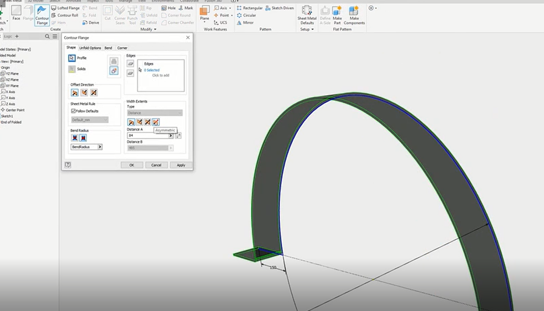This screenshot has width=544, height=311.
Task: Select the Mark tool
Action: 186,8
